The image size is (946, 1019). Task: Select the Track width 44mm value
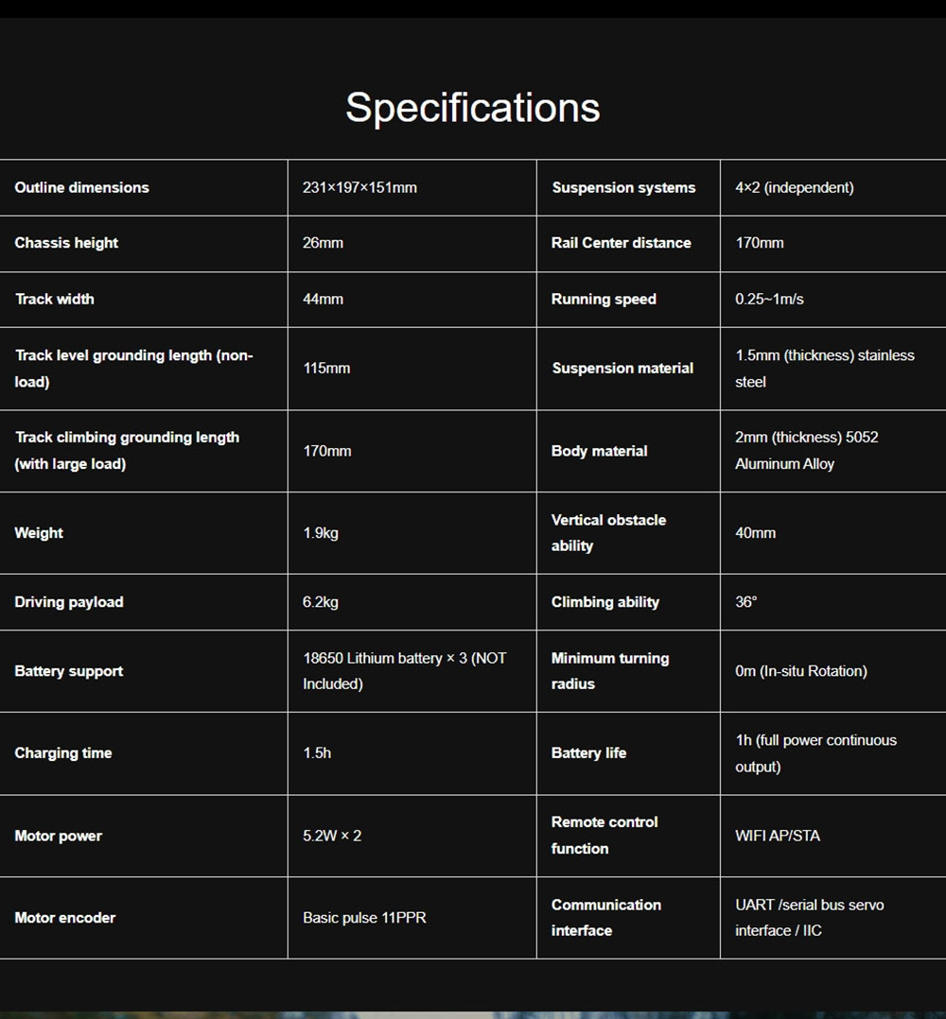click(324, 299)
